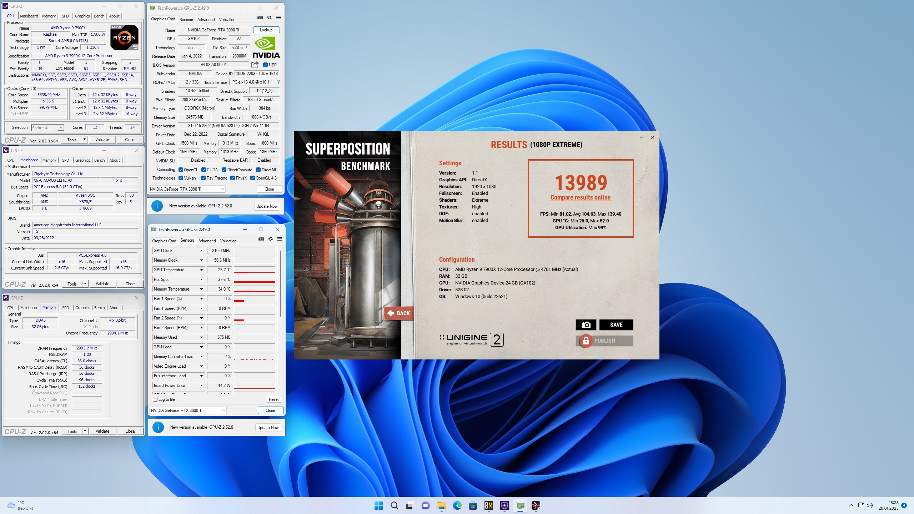The width and height of the screenshot is (914, 514).
Task: Click camera icon in GPU-Z Sensors window
Action: [261, 239]
